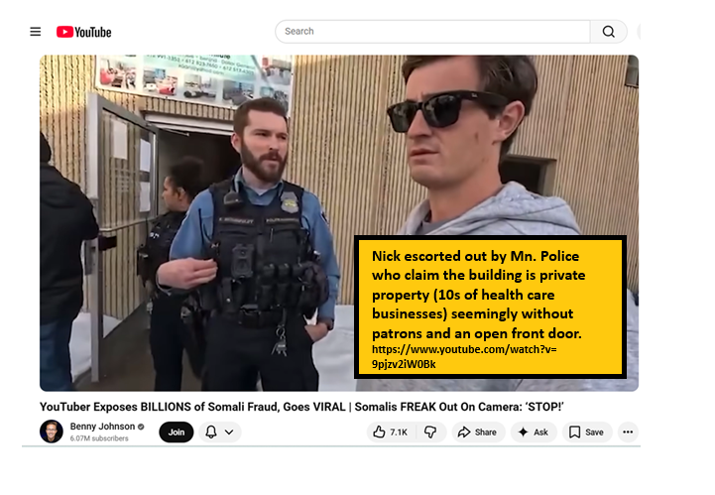Click the '6.07M subscribers' text
Image resolution: width=715 pixels, height=495 pixels.
(x=99, y=438)
